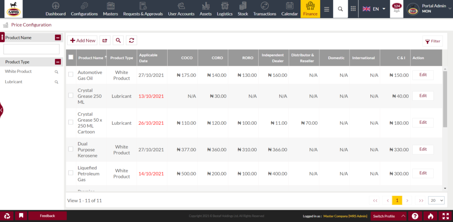Go to the next page arrow
Screen dimensions: 453x222
pyautogui.click(x=407, y=200)
